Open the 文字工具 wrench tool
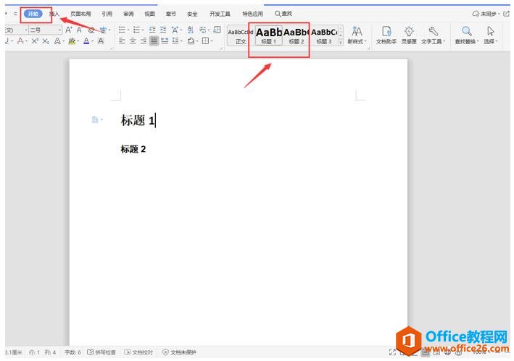Screen dimensions: 514x361 pyautogui.click(x=433, y=35)
